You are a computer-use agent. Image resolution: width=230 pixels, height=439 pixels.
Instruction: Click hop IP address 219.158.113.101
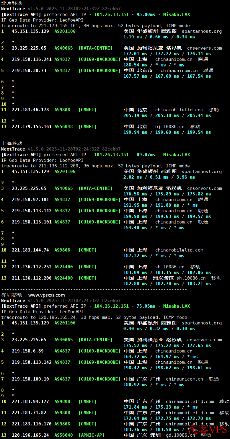click(32, 222)
